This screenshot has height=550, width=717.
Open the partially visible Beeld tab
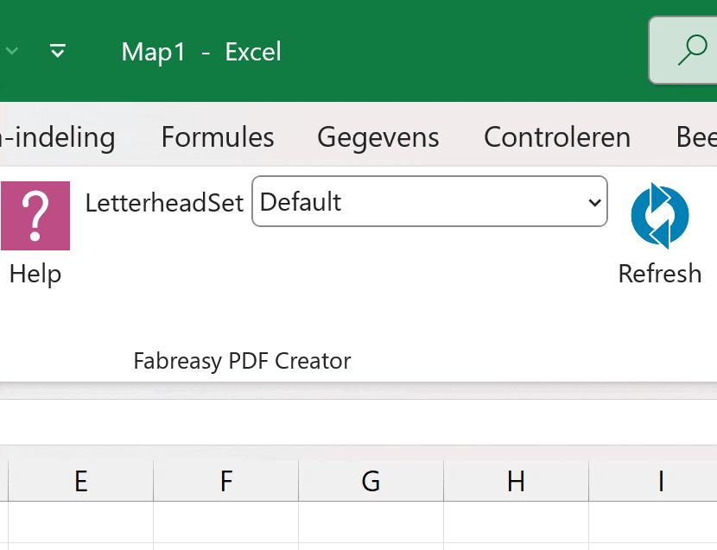coord(696,137)
